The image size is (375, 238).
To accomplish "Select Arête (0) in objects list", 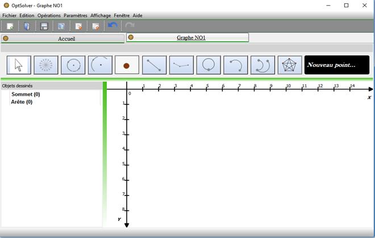I will pyautogui.click(x=22, y=102).
